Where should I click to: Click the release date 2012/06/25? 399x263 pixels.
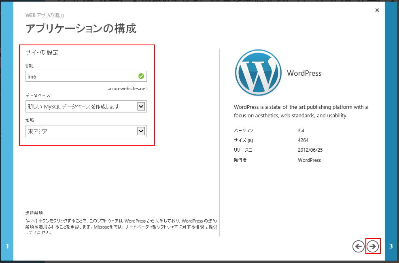point(310,150)
